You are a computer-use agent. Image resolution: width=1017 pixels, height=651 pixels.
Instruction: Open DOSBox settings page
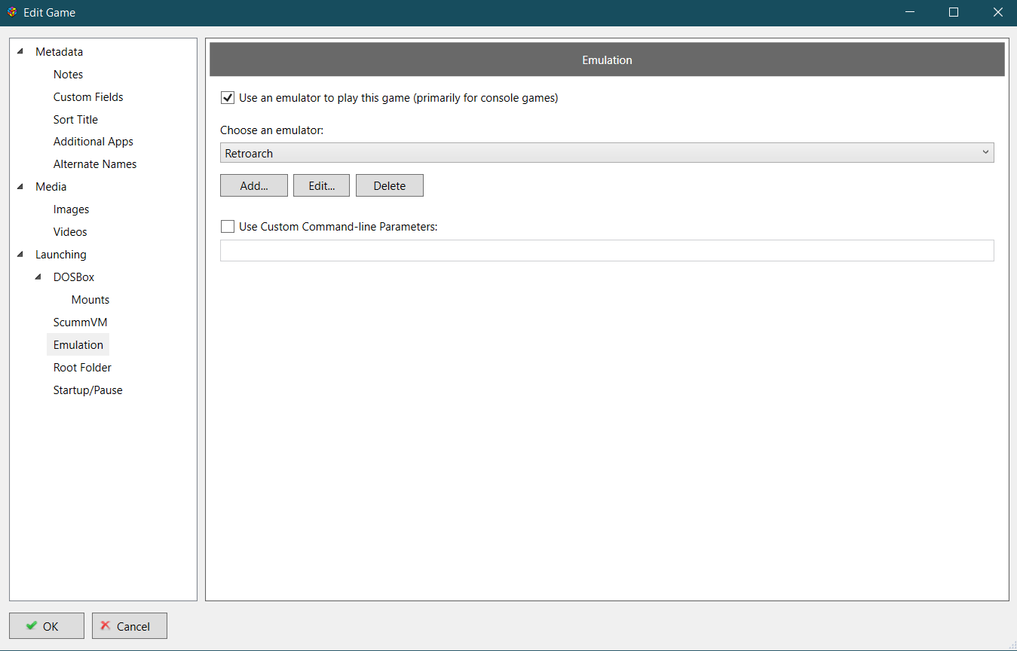74,277
